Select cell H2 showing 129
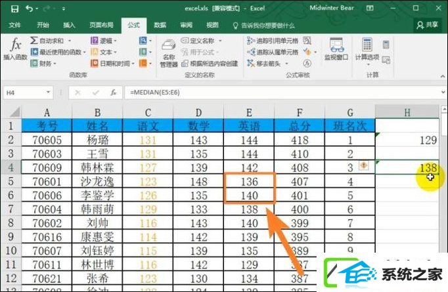 407,140
